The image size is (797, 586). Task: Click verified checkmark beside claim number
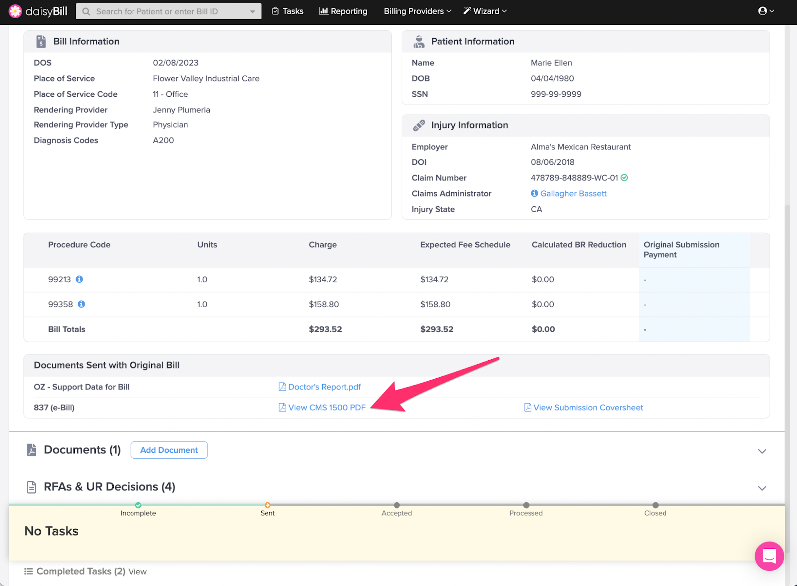pyautogui.click(x=624, y=178)
